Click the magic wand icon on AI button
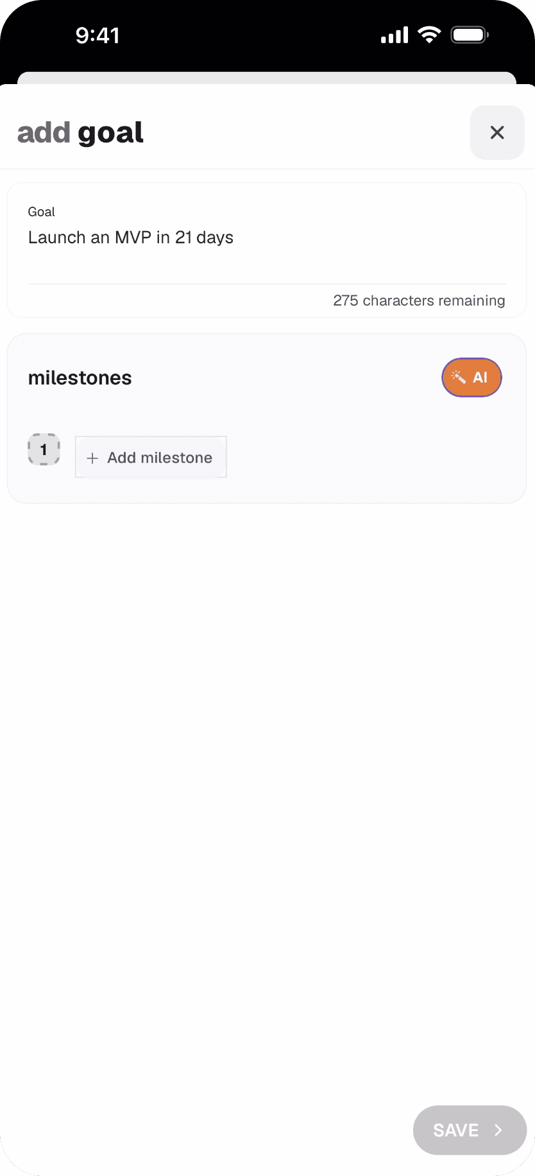The image size is (535, 1176). point(459,377)
